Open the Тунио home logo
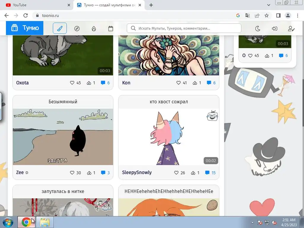Screen dimensions: 304x228 click(x=25, y=28)
